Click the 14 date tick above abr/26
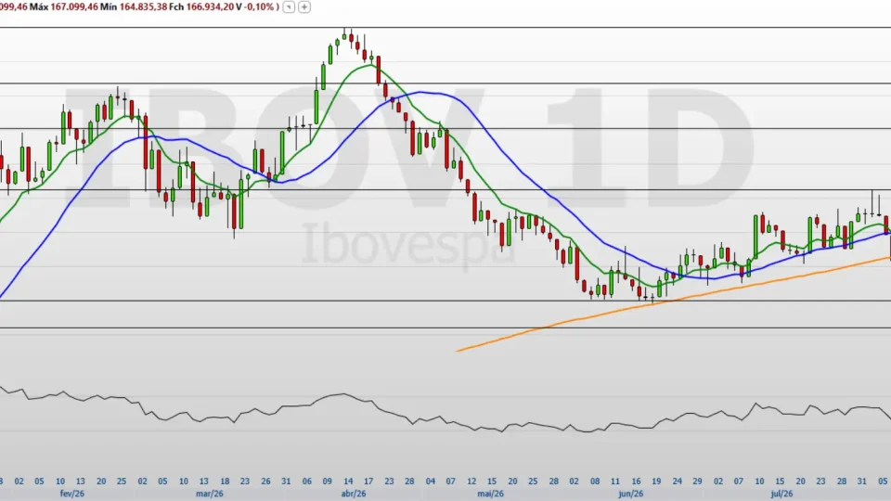891x501 pixels. click(348, 482)
